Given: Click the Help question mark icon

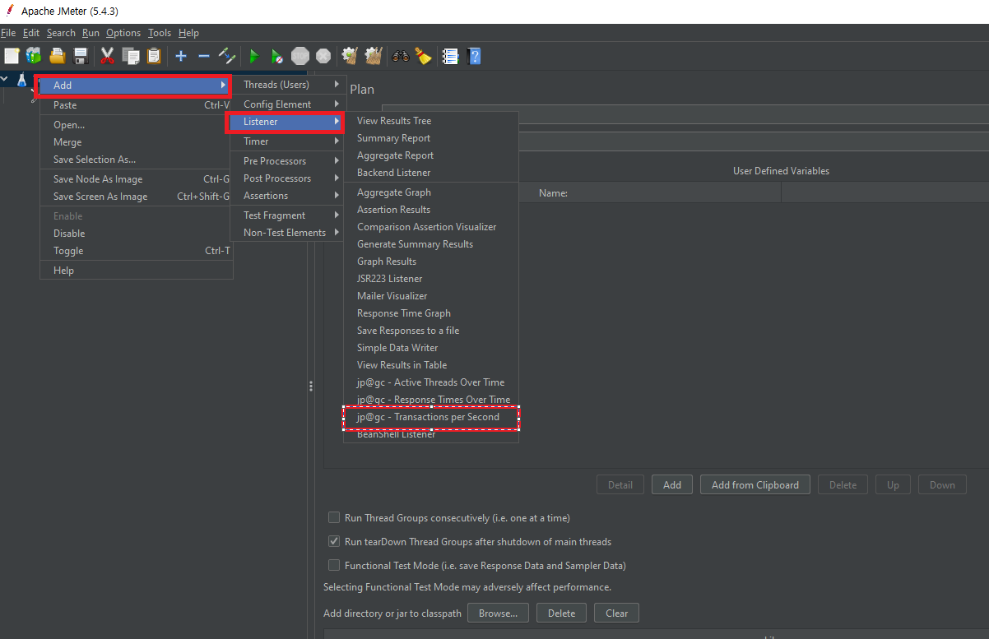Looking at the screenshot, I should tap(474, 56).
